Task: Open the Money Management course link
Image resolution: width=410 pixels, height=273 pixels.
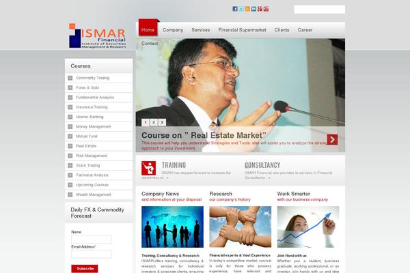Action: point(94,126)
